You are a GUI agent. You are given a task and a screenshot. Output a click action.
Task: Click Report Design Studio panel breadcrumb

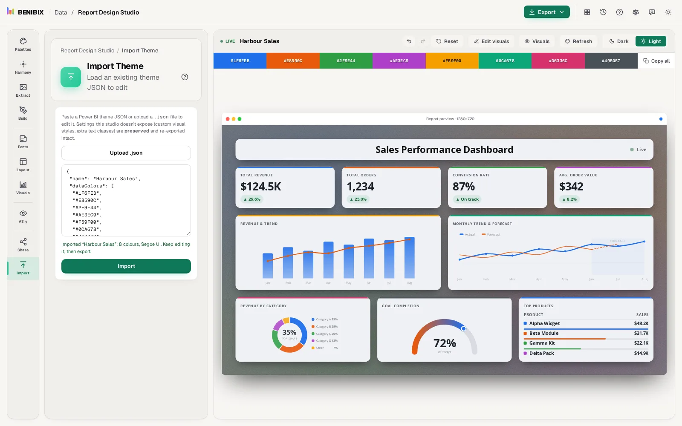[x=87, y=51]
